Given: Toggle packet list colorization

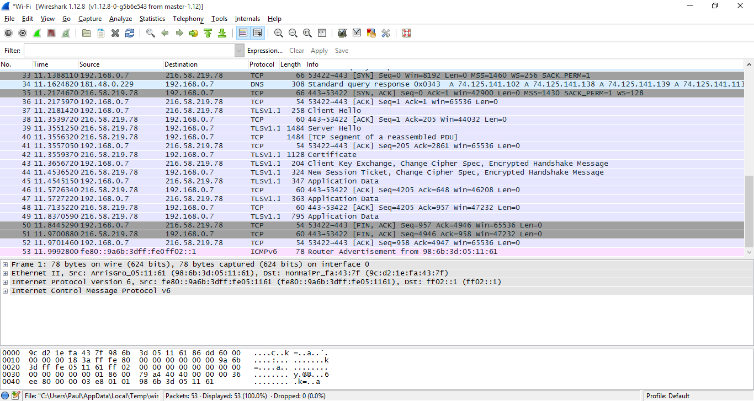Looking at the screenshot, I should tap(243, 33).
